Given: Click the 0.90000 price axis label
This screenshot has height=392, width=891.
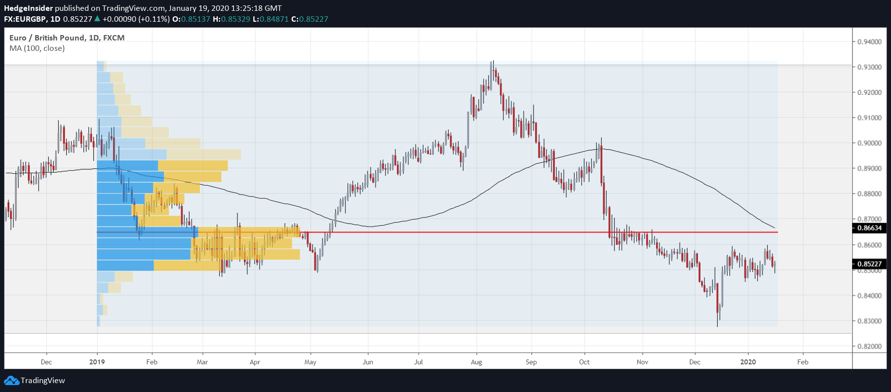Looking at the screenshot, I should 869,143.
